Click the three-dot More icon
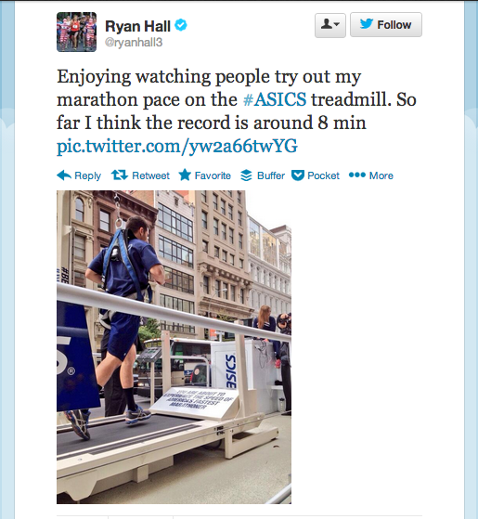This screenshot has width=478, height=519. (x=357, y=175)
